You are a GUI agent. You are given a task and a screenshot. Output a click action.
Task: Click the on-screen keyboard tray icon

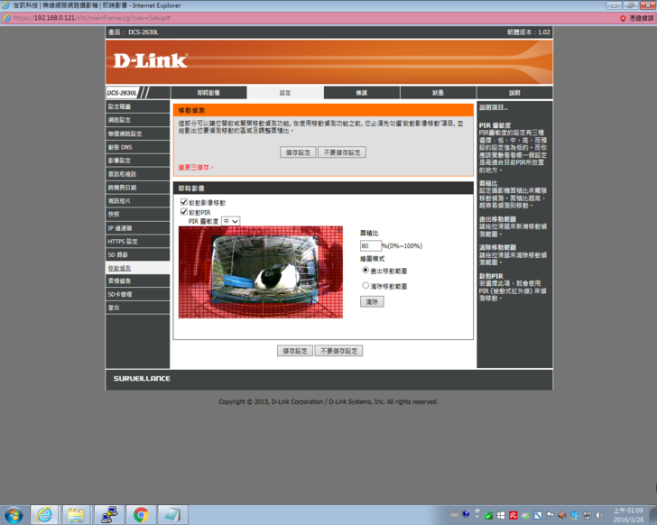coord(454,515)
